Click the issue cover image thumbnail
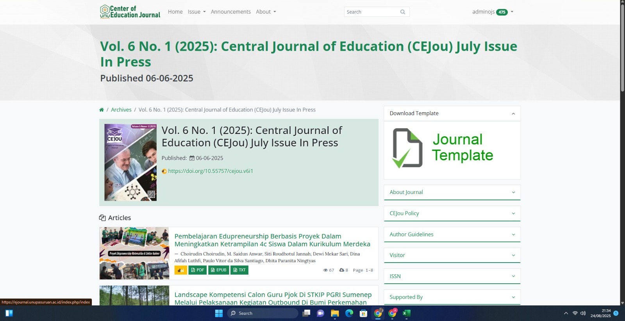625x321 pixels. 130,162
